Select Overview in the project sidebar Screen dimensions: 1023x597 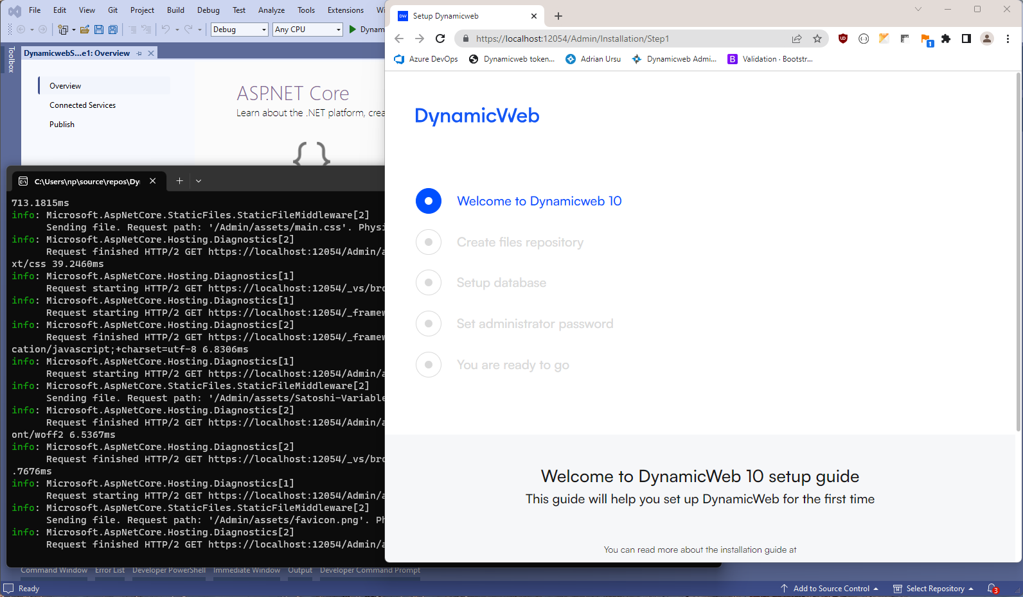tap(66, 86)
